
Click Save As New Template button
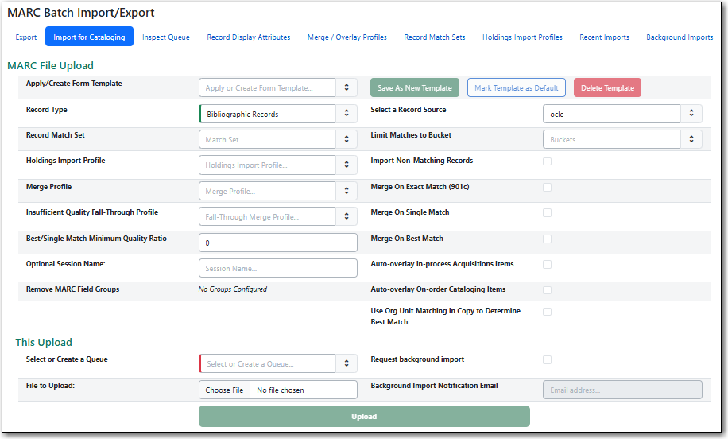tap(414, 88)
